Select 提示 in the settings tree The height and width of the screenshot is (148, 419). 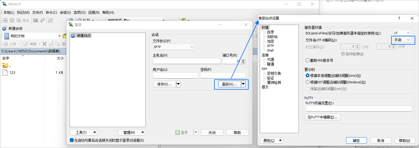tap(265, 87)
